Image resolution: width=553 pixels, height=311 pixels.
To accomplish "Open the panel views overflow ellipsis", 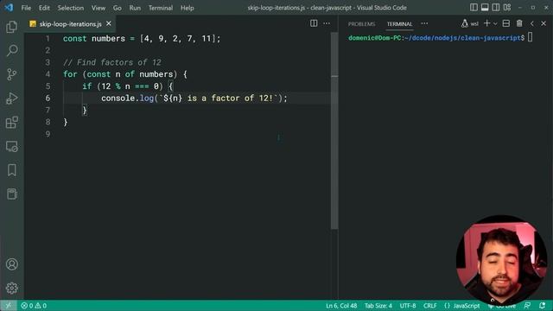I will (424, 23).
